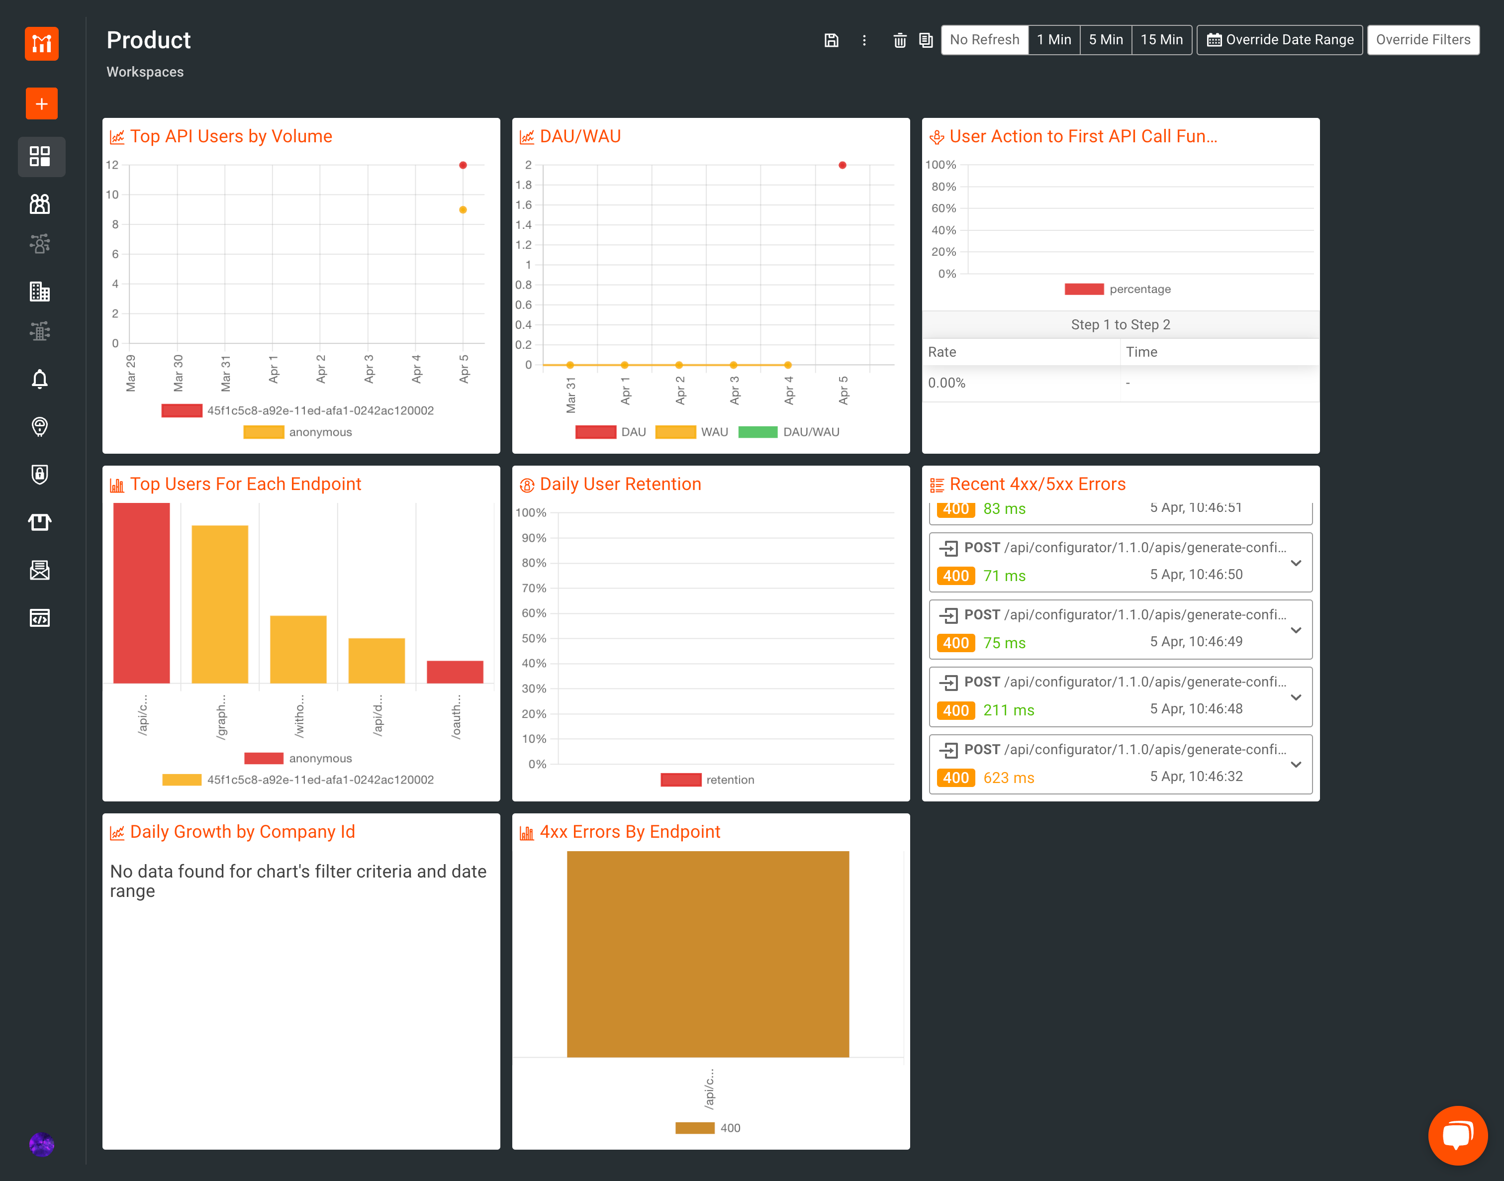Open the dashboards grid icon in sidebar
Image resolution: width=1504 pixels, height=1181 pixels.
click(x=40, y=156)
